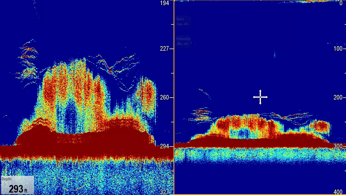The height and width of the screenshot is (195, 346).
Task: Click the 200 mark on right depth scale
Action: [338, 98]
